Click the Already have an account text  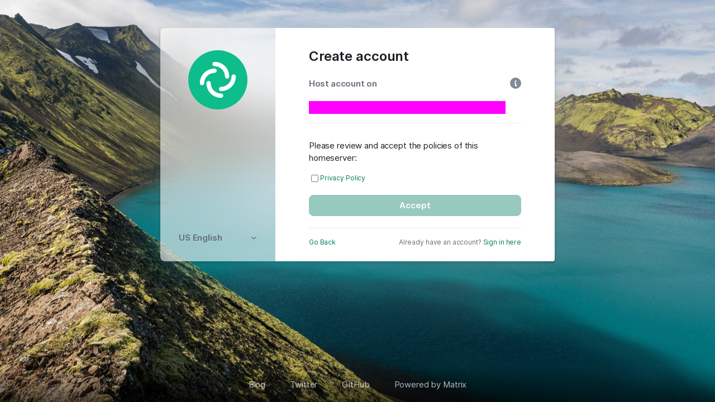coord(440,242)
